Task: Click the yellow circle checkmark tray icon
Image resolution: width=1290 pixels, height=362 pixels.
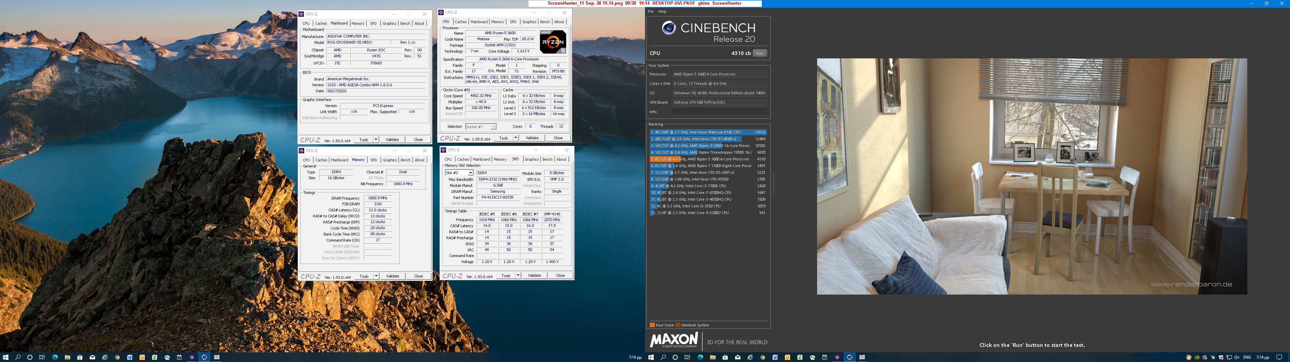Action: 1205,358
